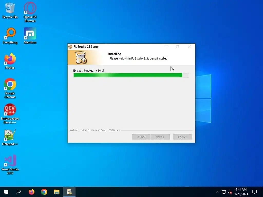Select the Maxthon desktop shortcut

click(30, 36)
